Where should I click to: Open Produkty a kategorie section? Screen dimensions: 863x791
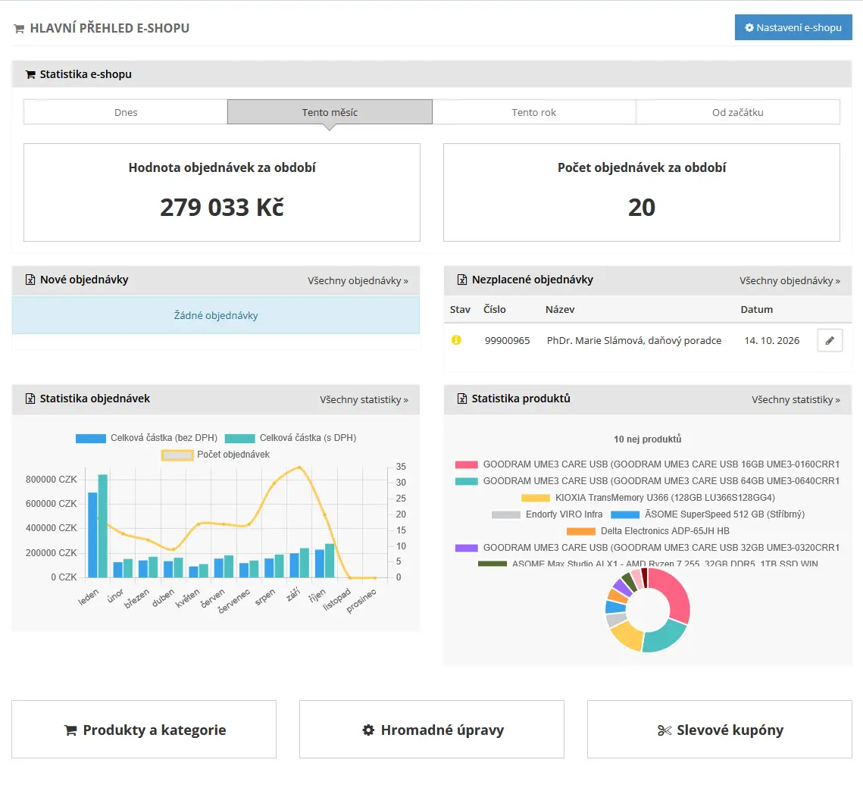coord(144,730)
